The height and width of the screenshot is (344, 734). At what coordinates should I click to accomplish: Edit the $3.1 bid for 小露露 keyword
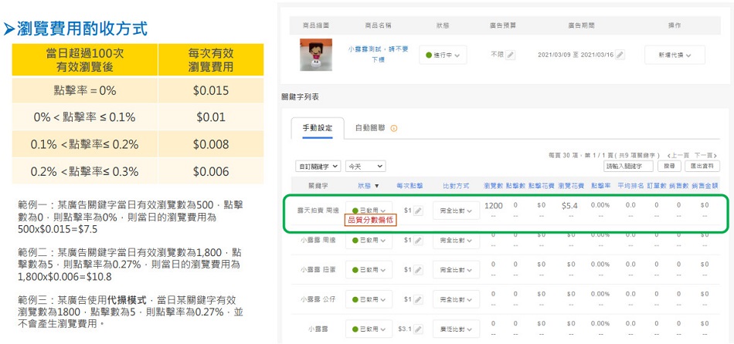(418, 329)
